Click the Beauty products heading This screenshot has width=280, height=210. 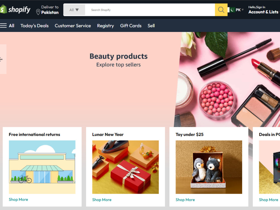[x=118, y=56]
